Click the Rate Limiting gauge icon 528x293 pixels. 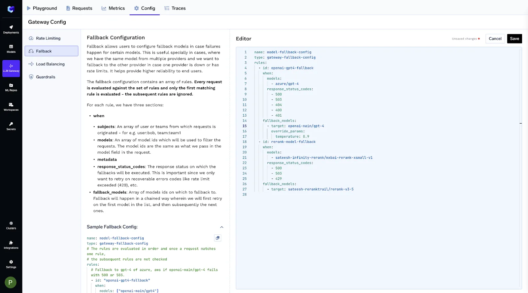coord(31,38)
